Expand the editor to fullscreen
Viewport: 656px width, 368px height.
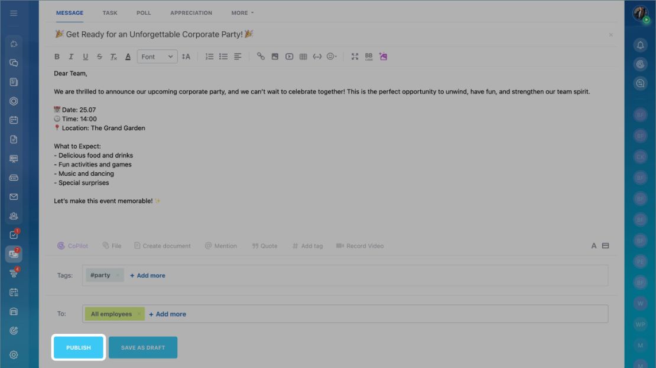[x=355, y=57]
